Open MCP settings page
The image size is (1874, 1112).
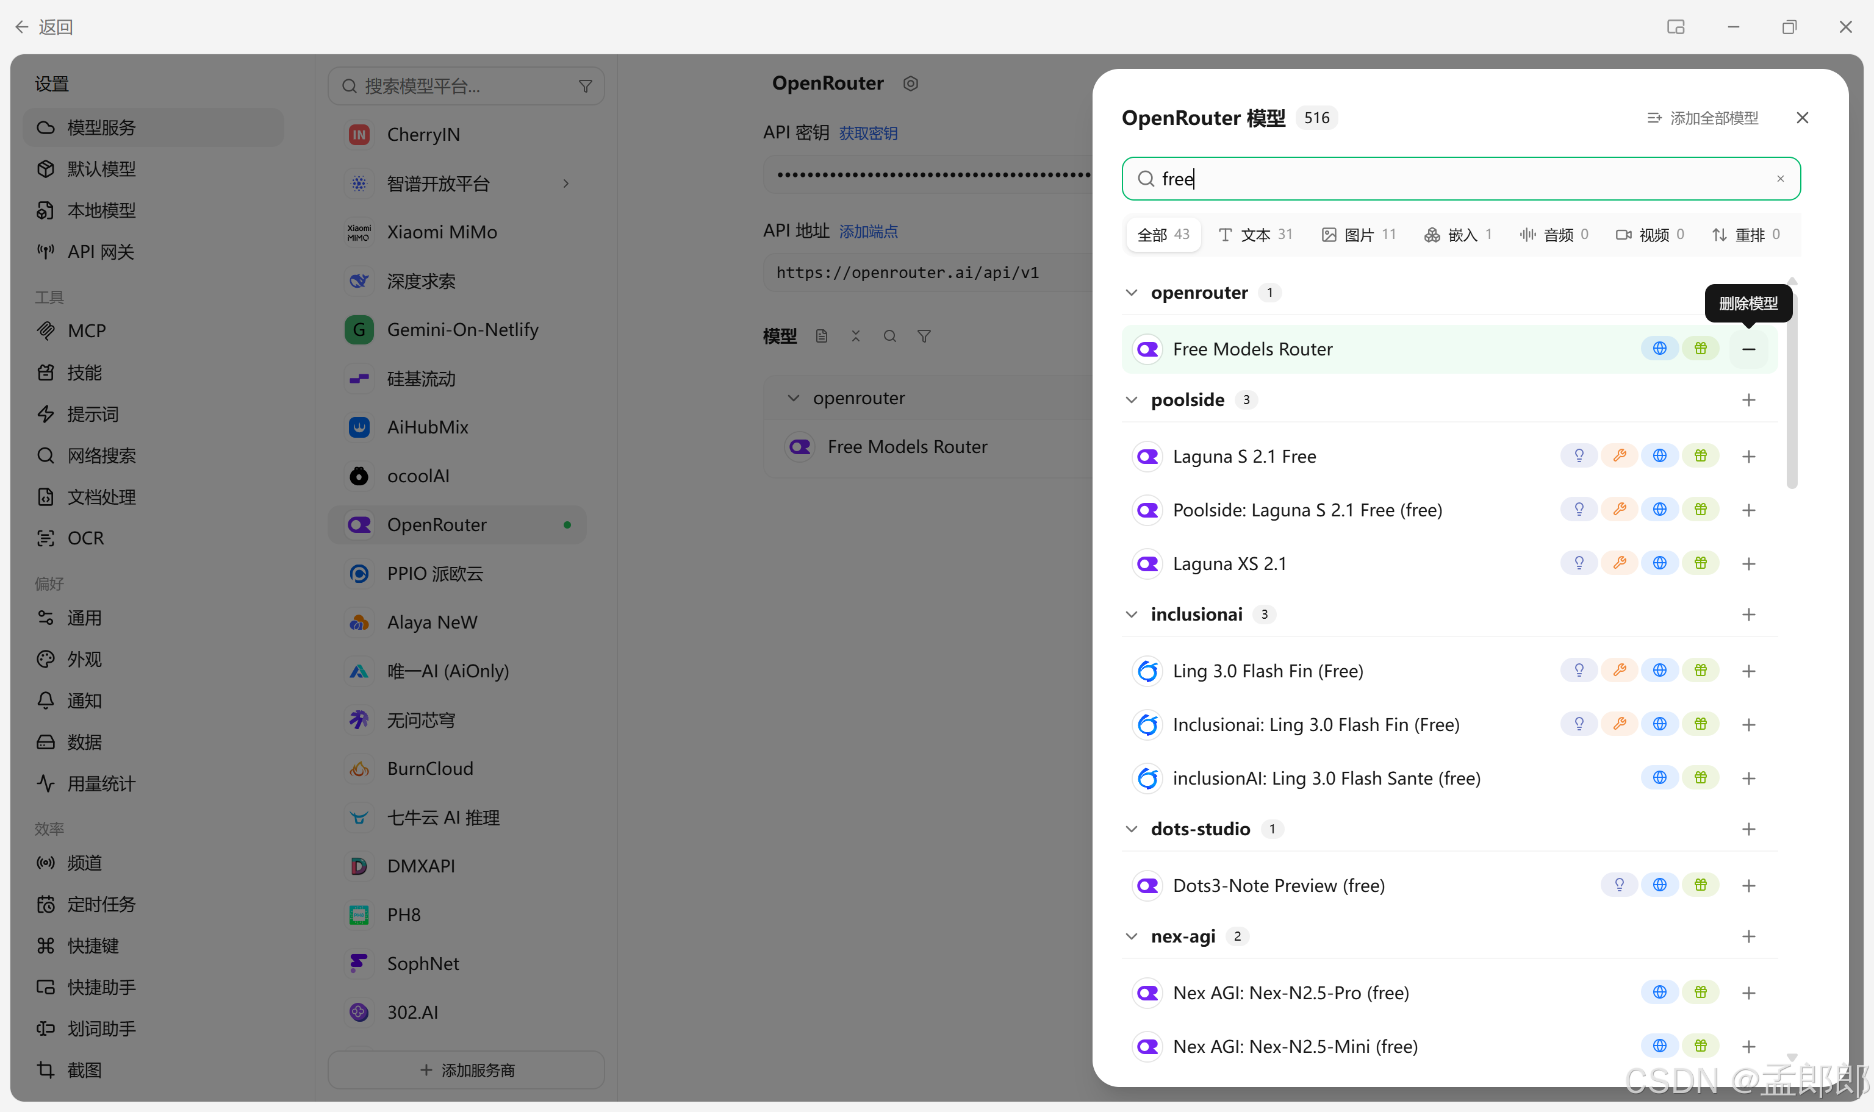tap(154, 331)
